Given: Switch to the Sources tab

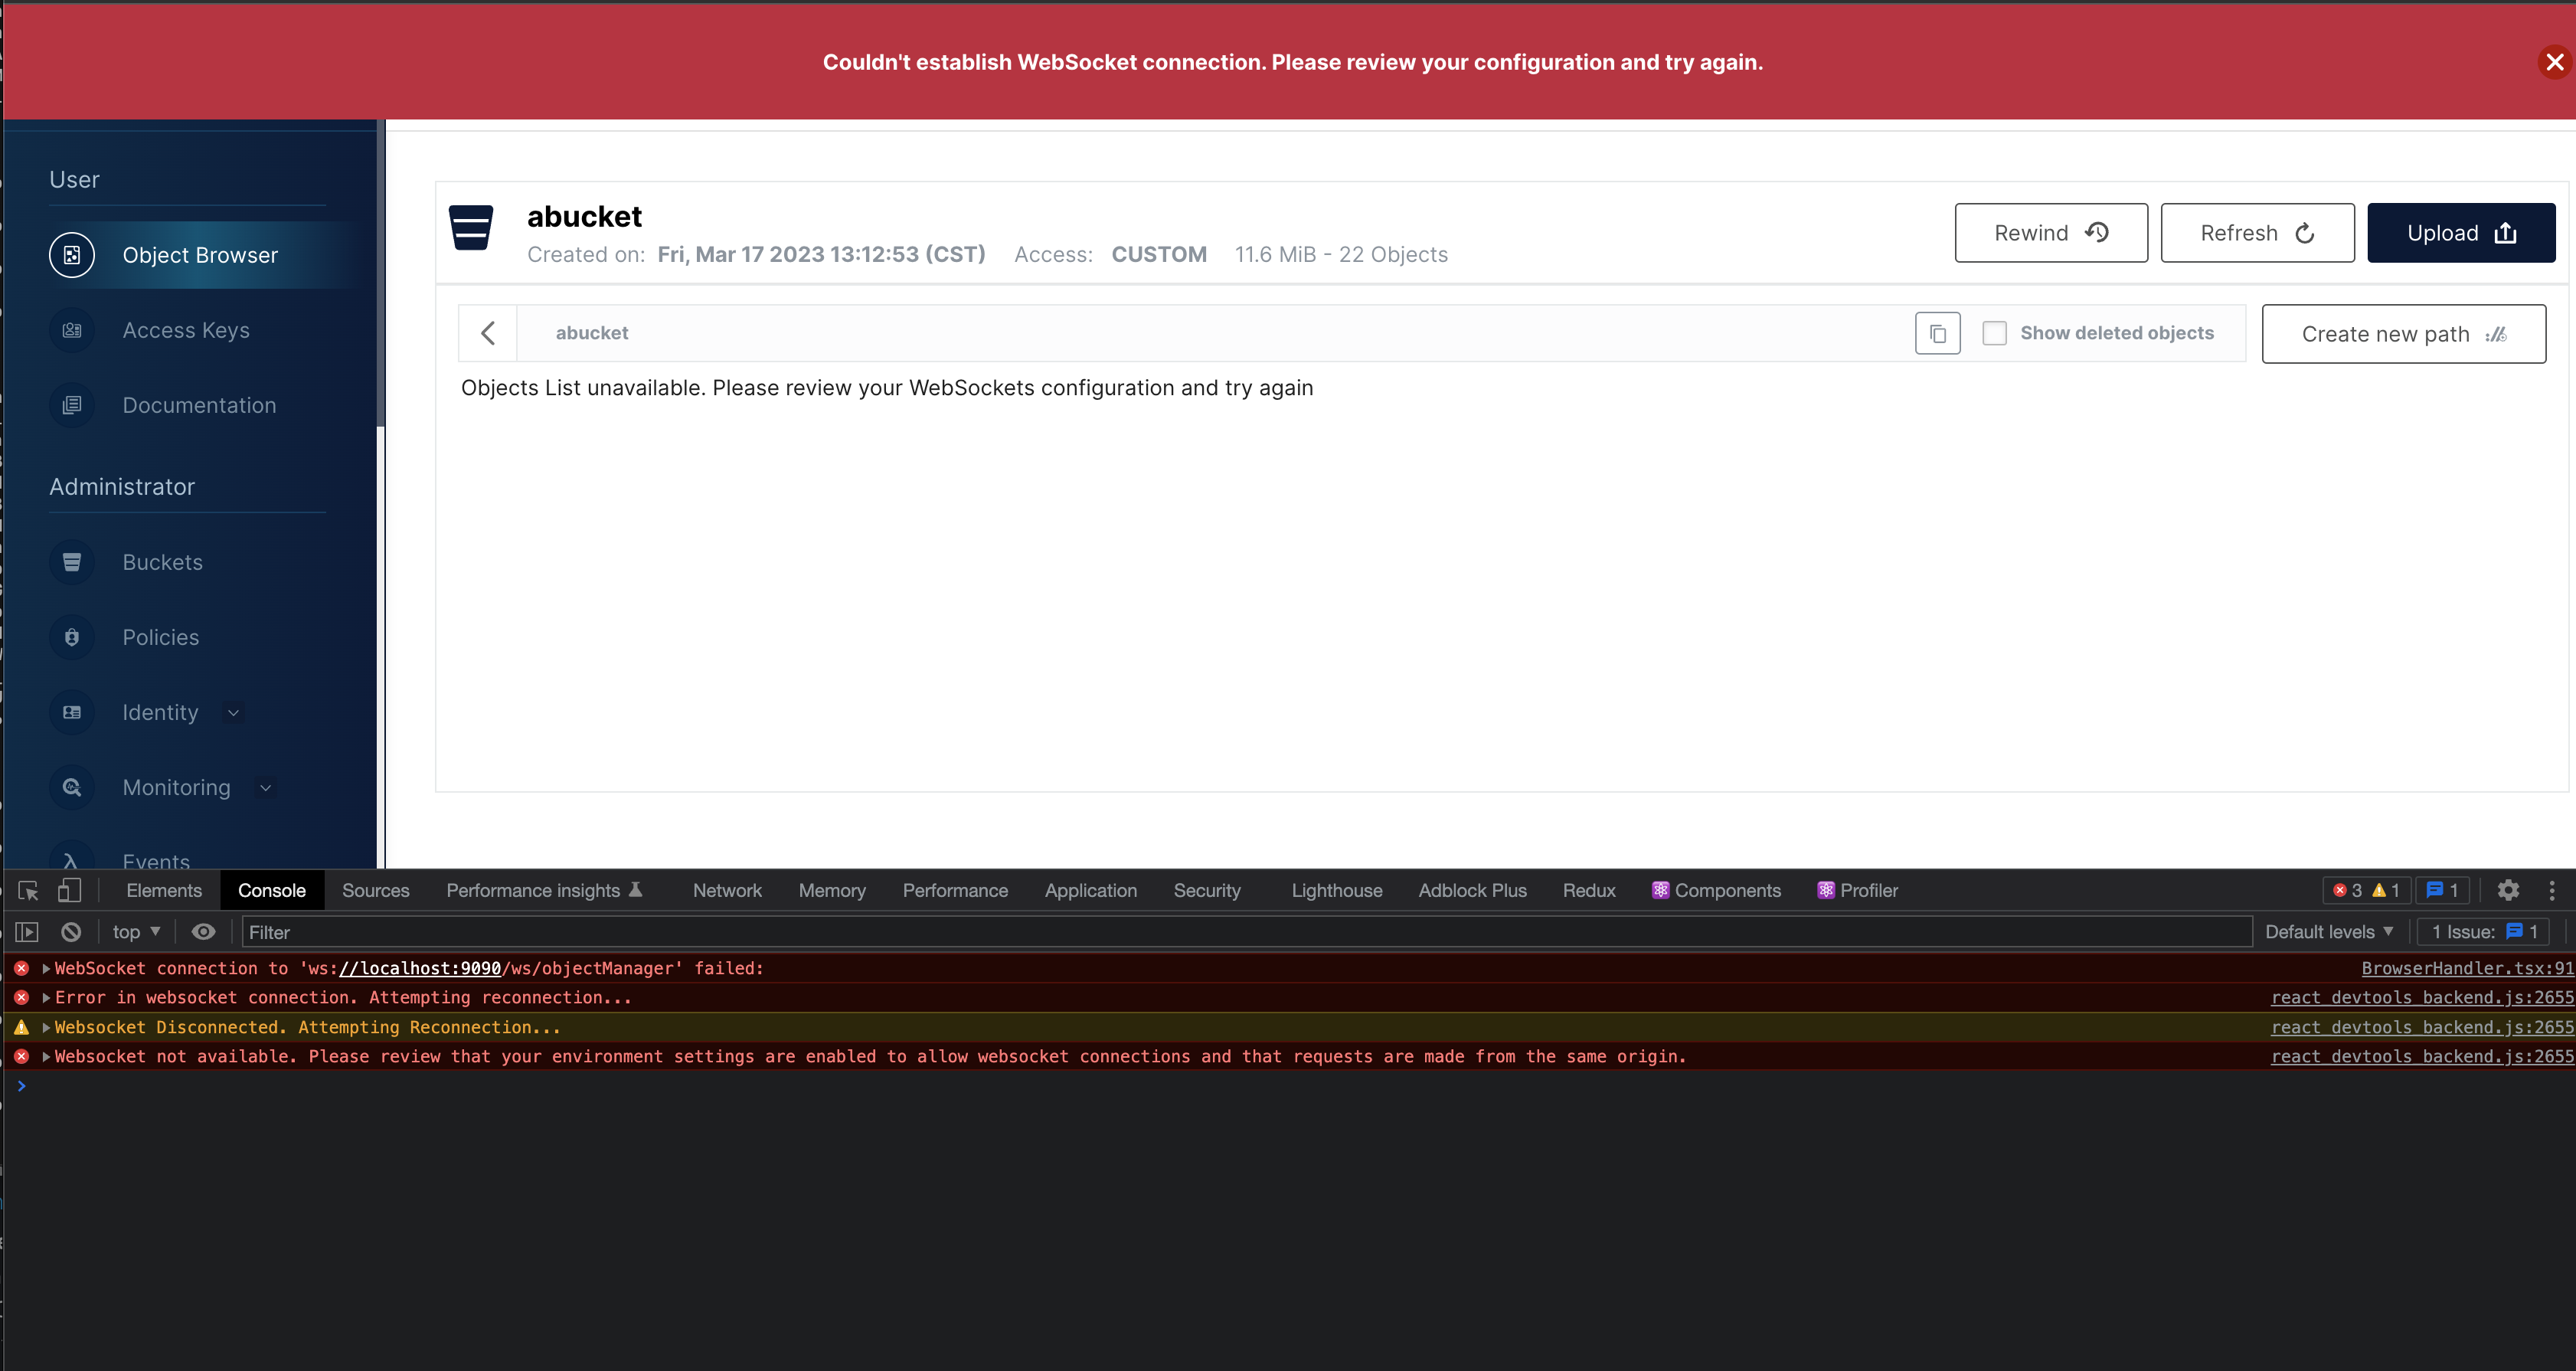Looking at the screenshot, I should (x=376, y=890).
